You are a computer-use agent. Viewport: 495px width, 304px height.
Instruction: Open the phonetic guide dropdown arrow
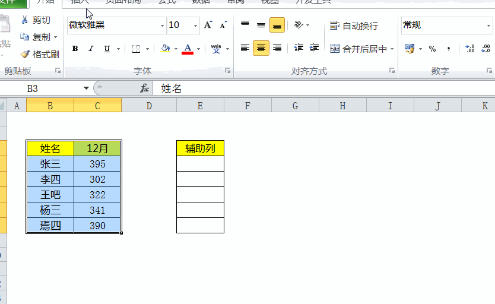point(227,49)
